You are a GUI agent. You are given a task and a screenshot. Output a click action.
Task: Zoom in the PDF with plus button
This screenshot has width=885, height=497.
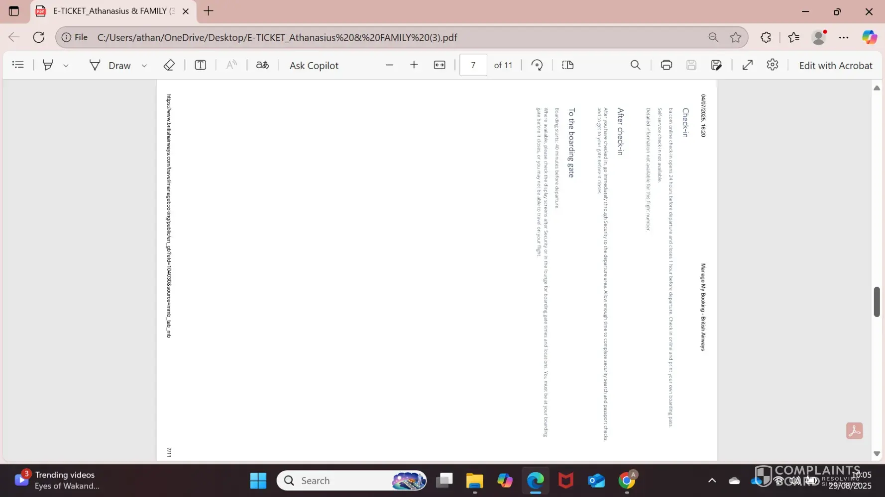414,65
